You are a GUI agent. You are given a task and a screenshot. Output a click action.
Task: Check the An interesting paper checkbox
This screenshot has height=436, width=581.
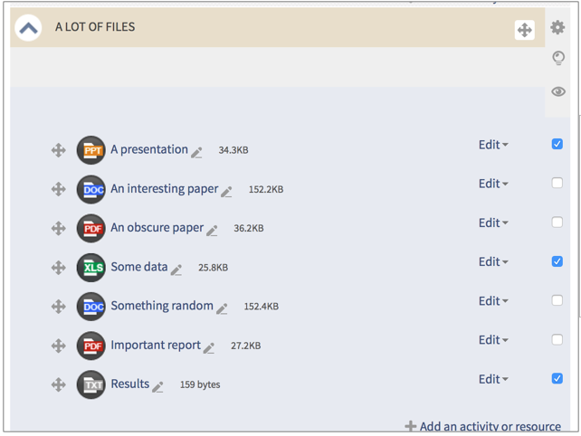(x=557, y=183)
